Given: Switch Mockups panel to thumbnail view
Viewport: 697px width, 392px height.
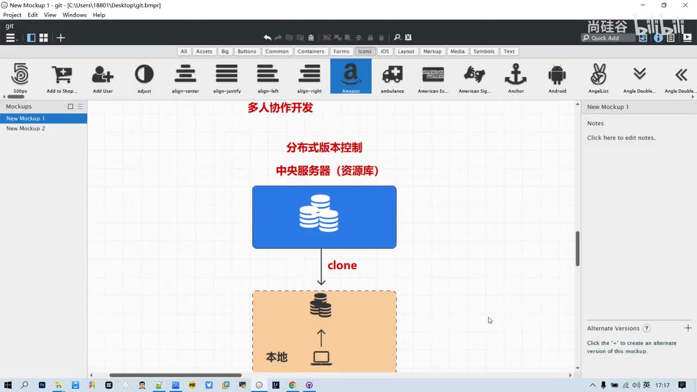Looking at the screenshot, I should pyautogui.click(x=70, y=107).
